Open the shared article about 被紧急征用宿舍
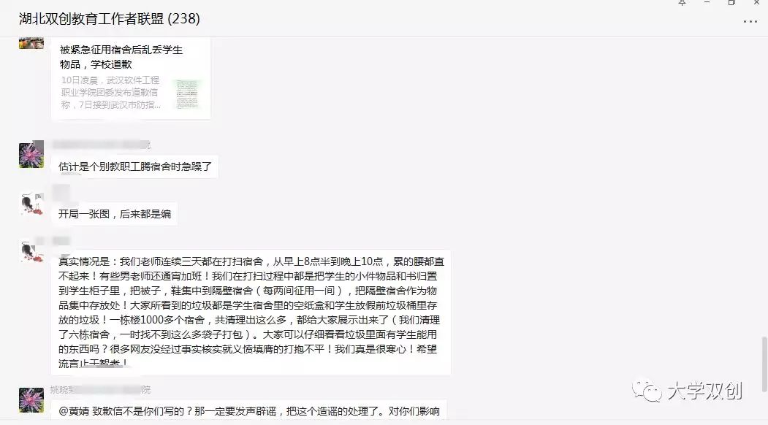The image size is (768, 425). 131,78
